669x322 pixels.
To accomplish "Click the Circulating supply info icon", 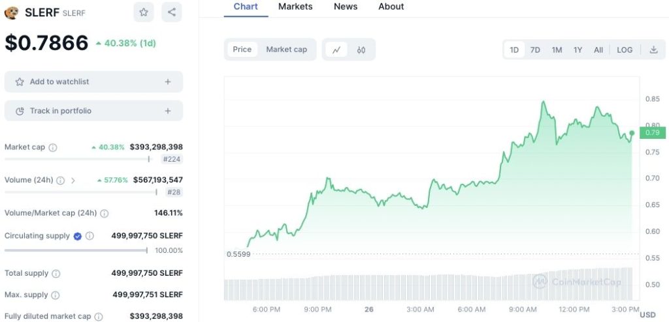I will (x=90, y=236).
